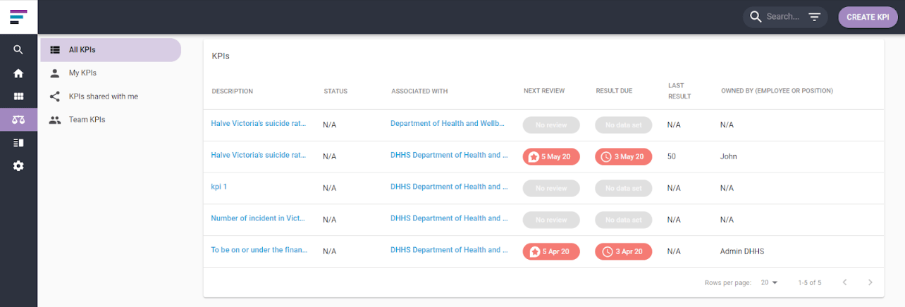Click the LAST RESULT column header
Screen dimensions: 905x307
pyautogui.click(x=679, y=91)
